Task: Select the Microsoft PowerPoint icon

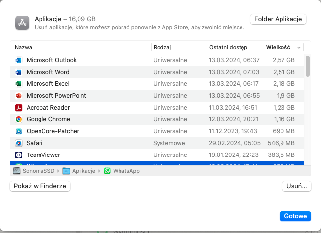Action: [19, 96]
